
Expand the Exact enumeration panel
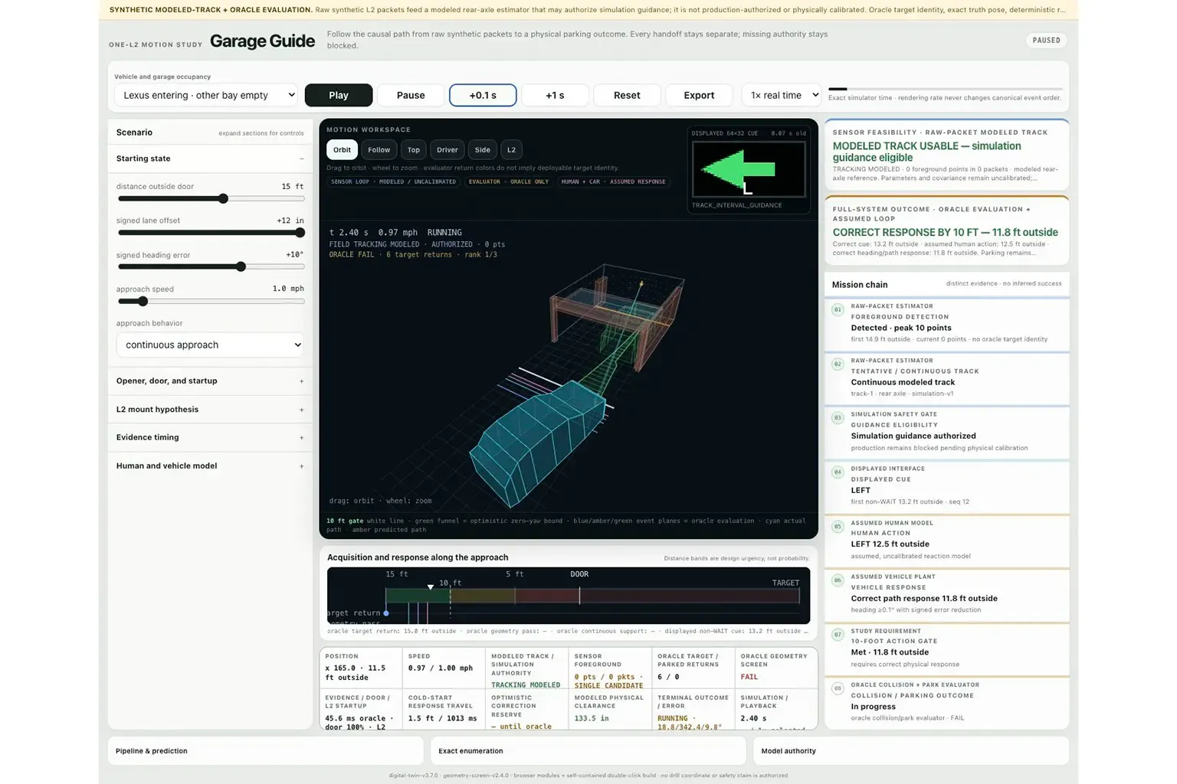coord(588,751)
